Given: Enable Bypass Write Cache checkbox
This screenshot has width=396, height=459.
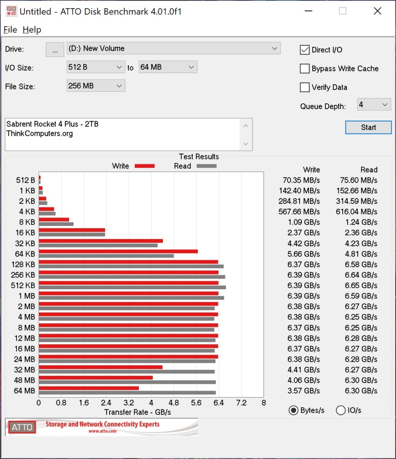Looking at the screenshot, I should 304,68.
